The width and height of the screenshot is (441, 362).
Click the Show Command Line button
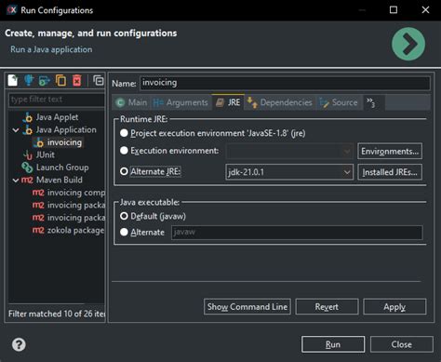click(x=247, y=307)
